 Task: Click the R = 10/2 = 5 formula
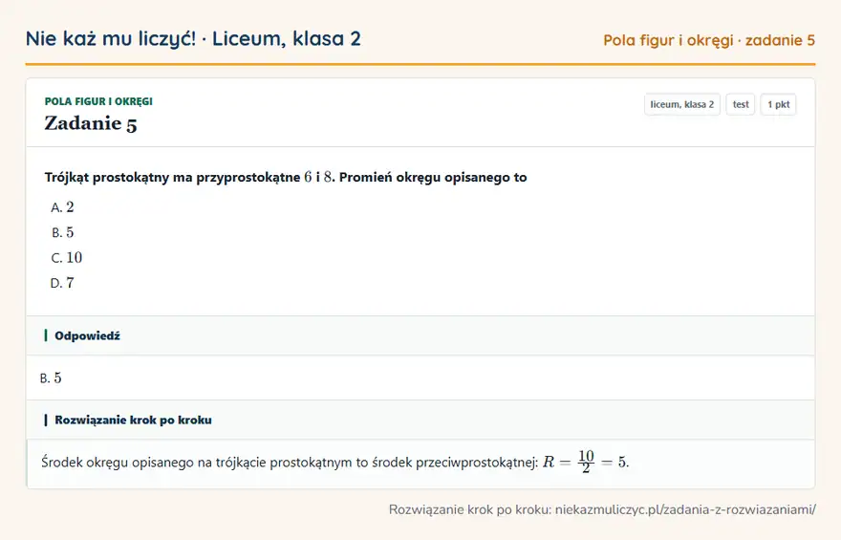pos(586,462)
